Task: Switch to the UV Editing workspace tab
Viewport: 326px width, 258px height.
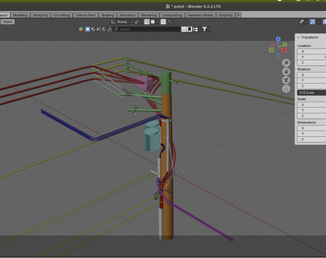Action: coord(61,15)
